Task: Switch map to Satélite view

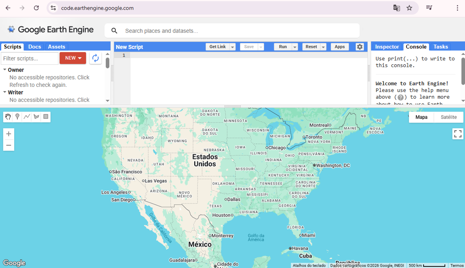Action: tap(449, 117)
